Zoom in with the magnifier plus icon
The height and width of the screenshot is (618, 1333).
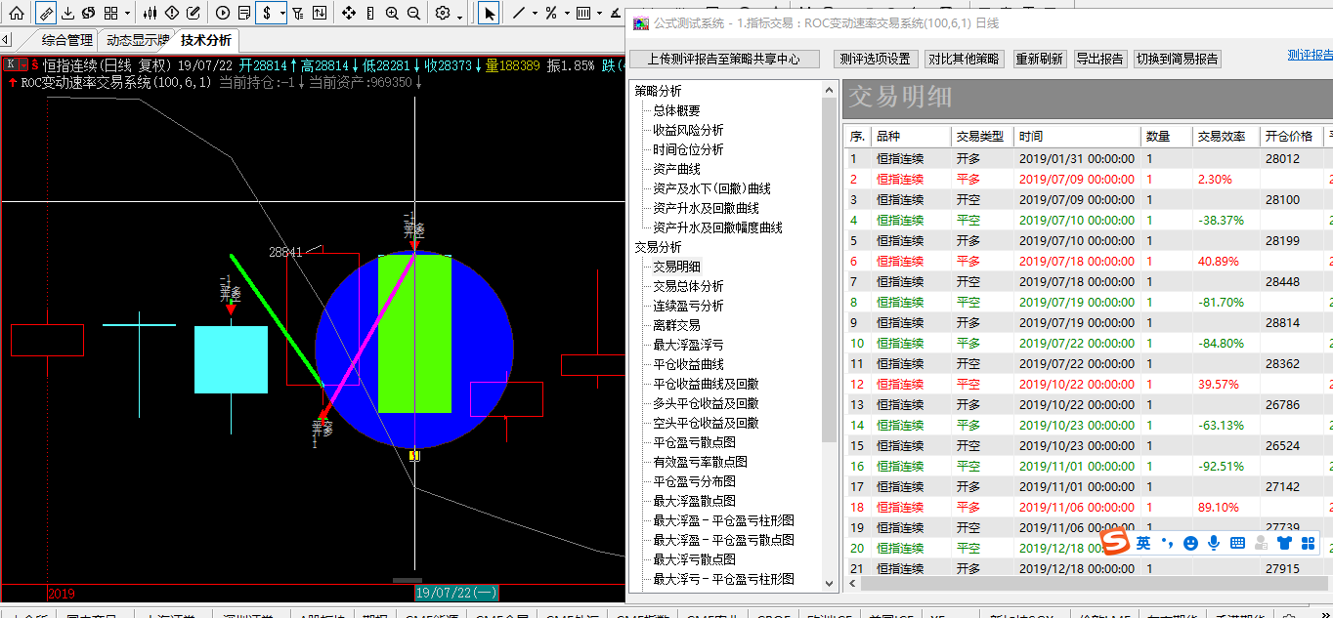pyautogui.click(x=392, y=13)
